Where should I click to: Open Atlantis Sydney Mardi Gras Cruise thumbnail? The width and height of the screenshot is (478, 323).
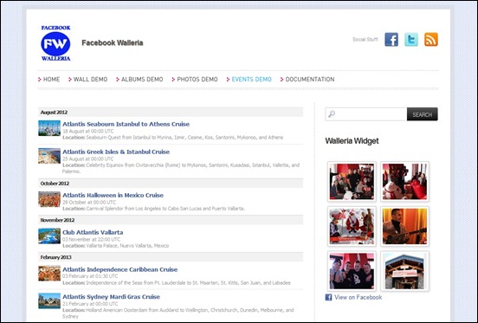tap(49, 300)
